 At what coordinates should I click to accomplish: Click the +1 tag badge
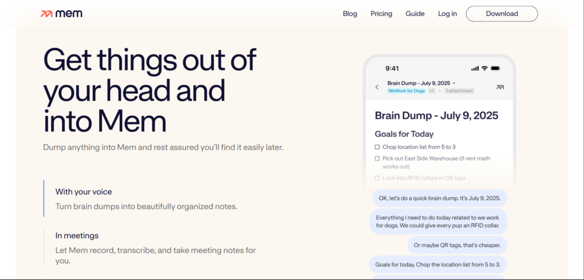coord(432,91)
